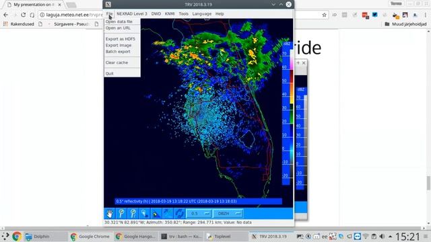Viewport: 431px width, 242px height.
Task: Open the DBZH product dropdown
Action: 228,214
